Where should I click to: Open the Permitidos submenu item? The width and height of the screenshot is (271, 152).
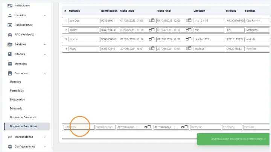coord(17,90)
